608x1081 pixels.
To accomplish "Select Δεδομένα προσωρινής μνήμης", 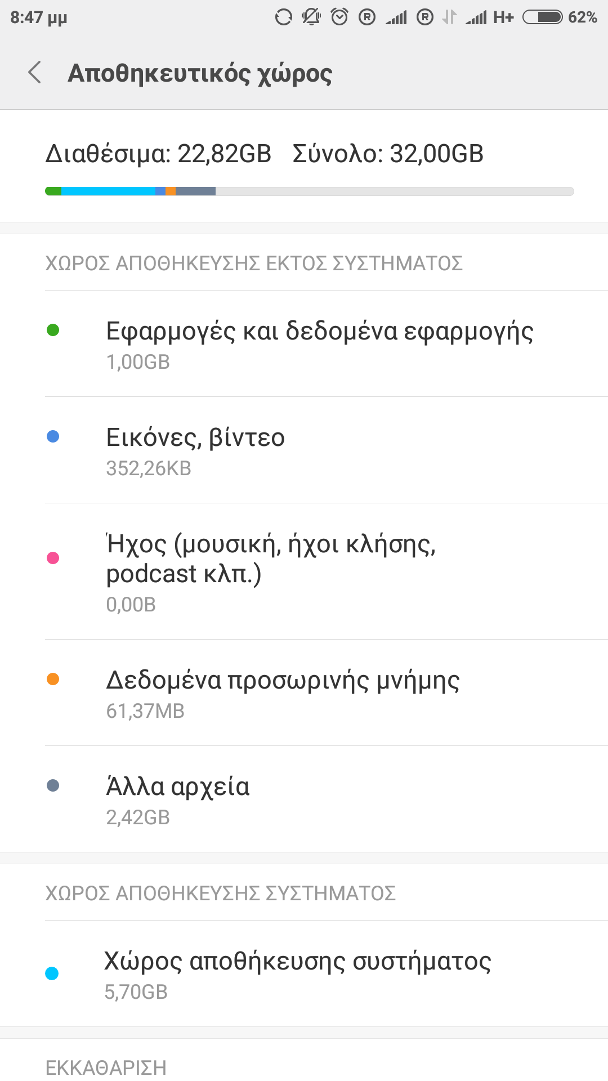I will [x=283, y=693].
